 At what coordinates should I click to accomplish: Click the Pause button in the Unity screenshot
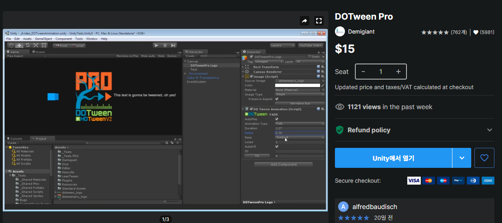tap(165, 46)
